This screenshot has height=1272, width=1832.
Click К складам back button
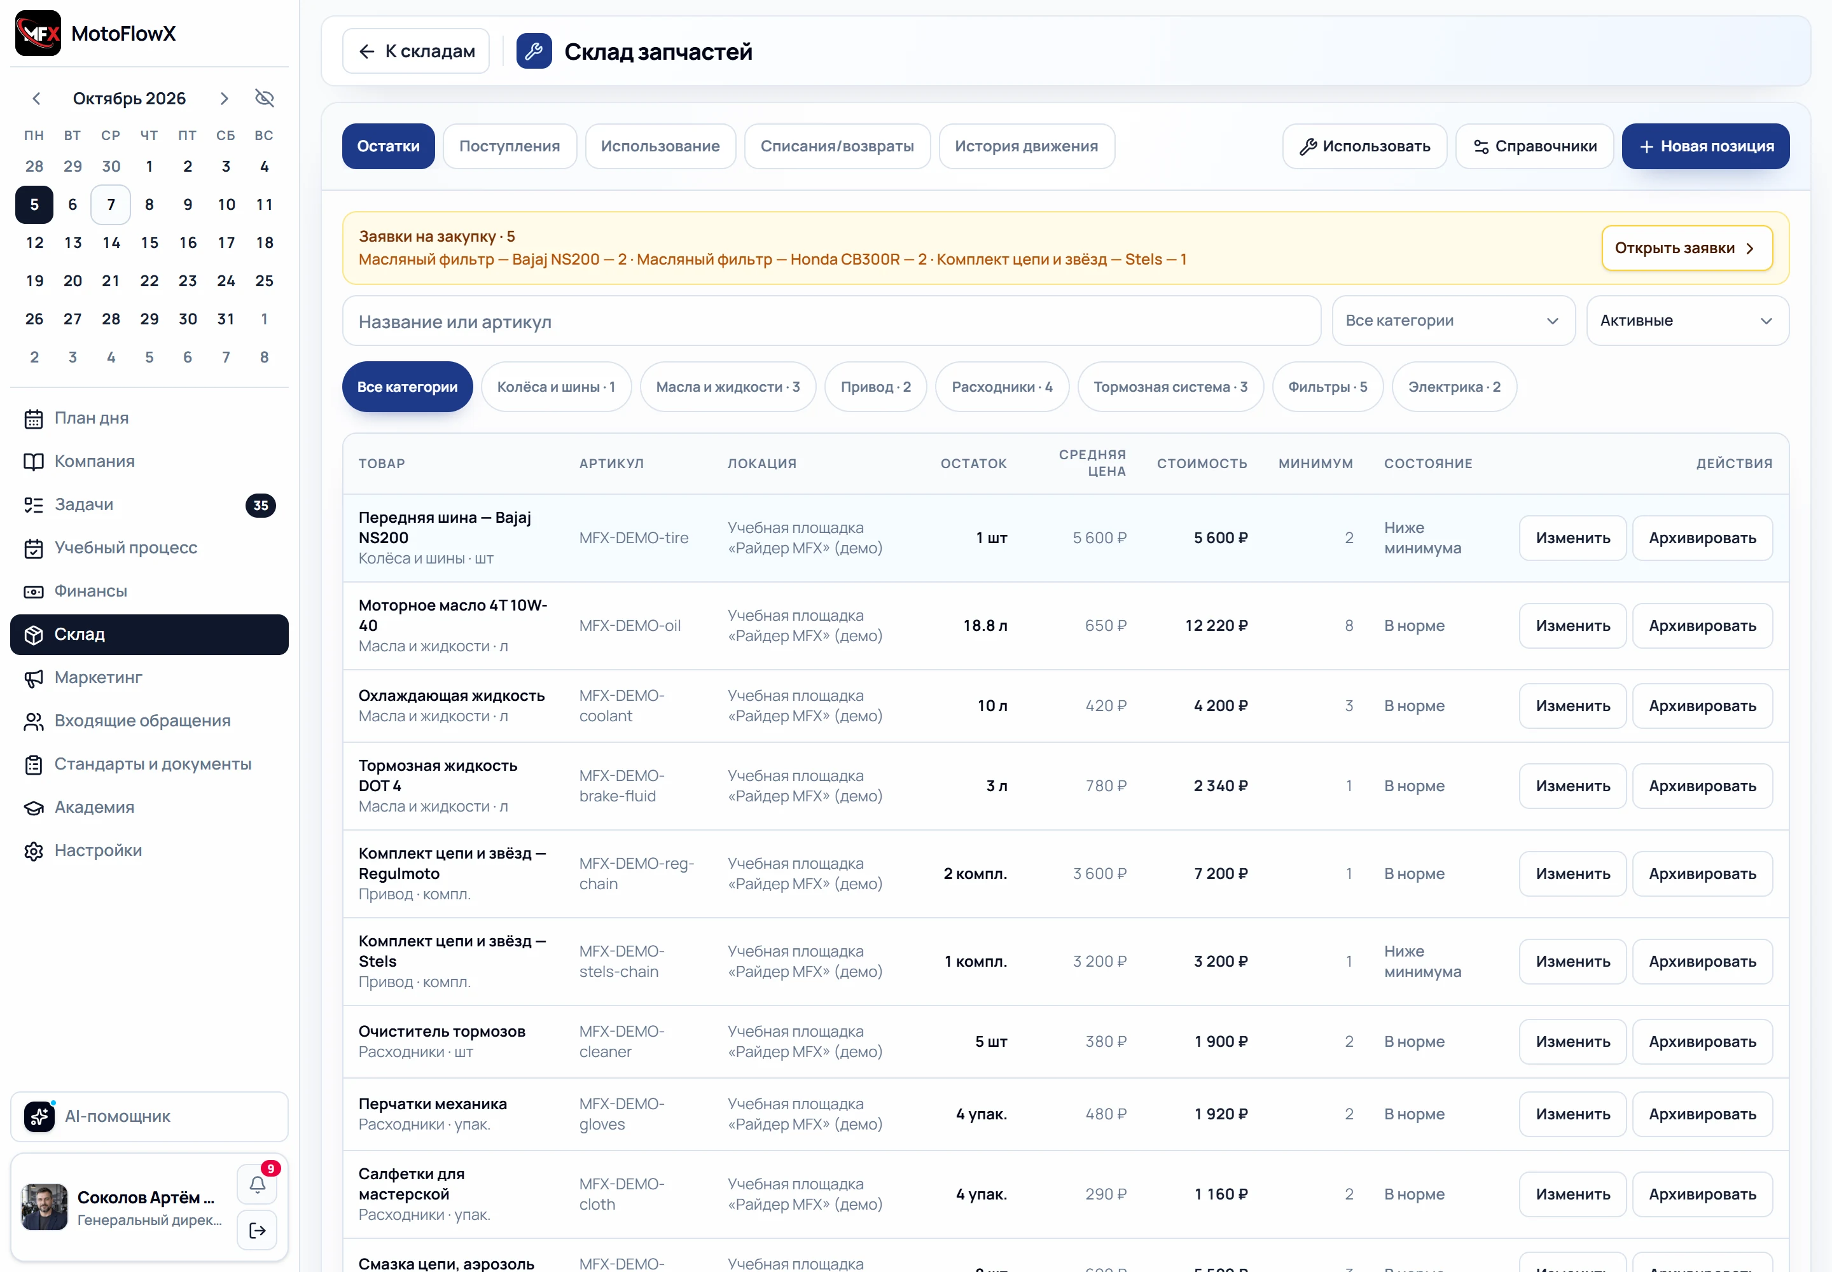(x=416, y=51)
